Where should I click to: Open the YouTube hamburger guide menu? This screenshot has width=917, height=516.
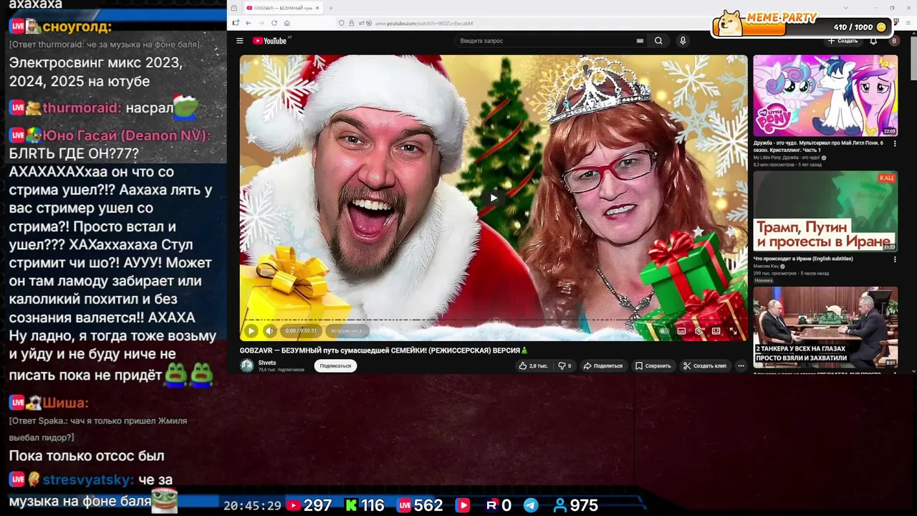240,41
